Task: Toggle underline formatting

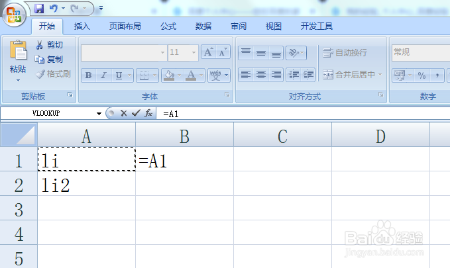Action: coord(119,75)
